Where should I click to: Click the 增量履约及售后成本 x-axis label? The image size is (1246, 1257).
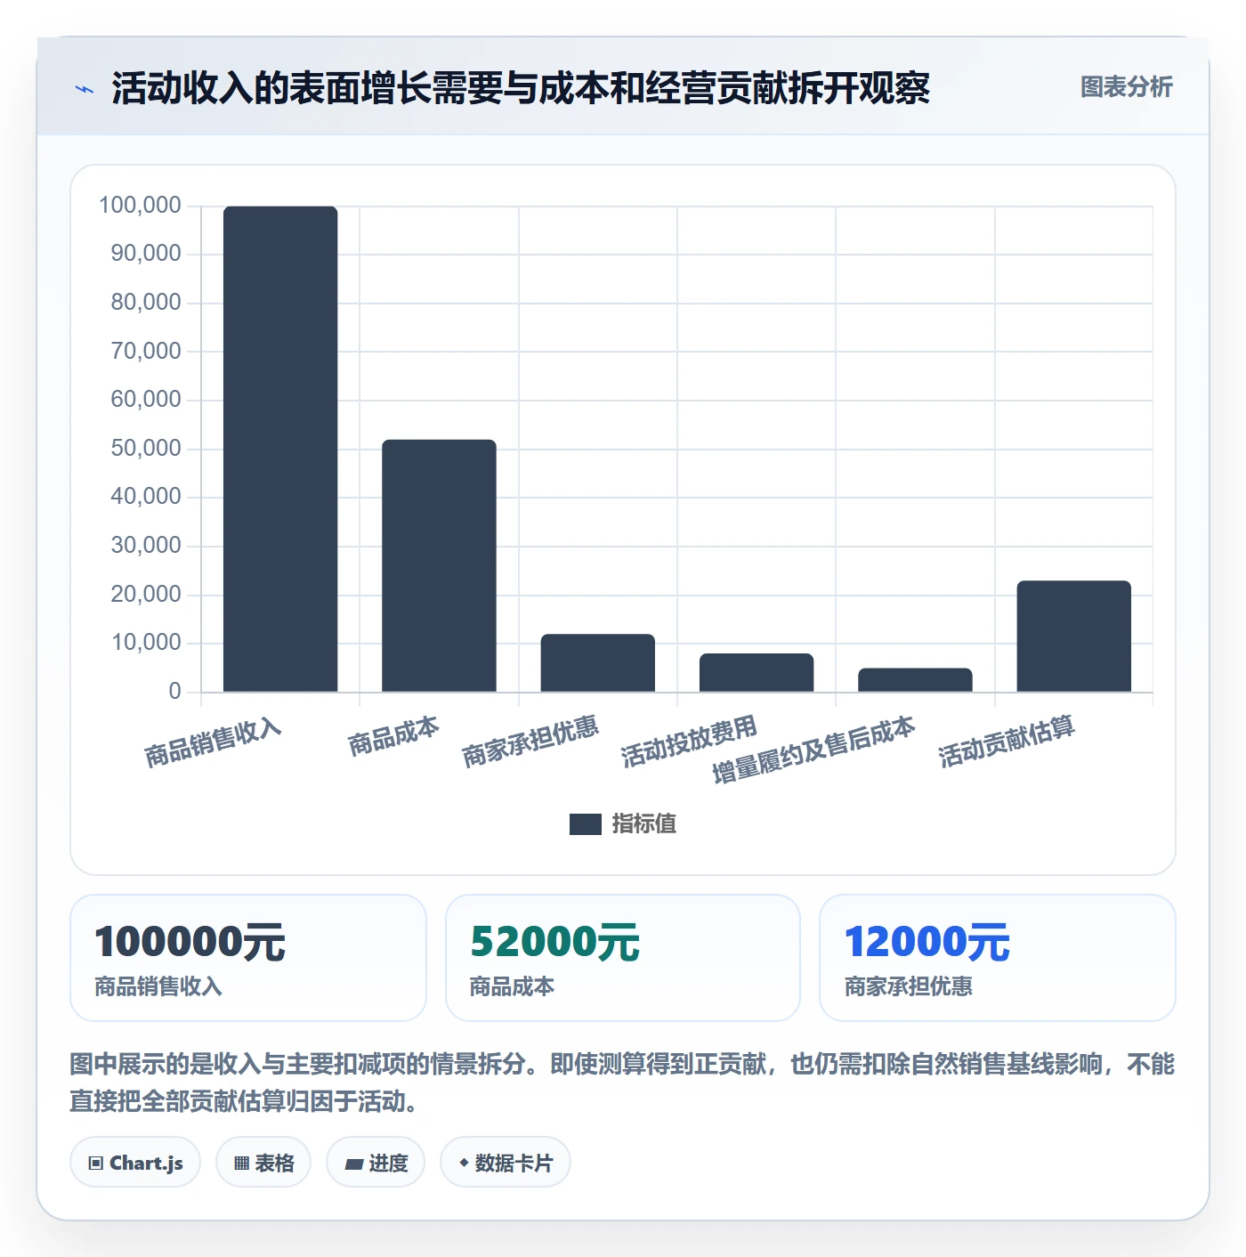click(813, 750)
